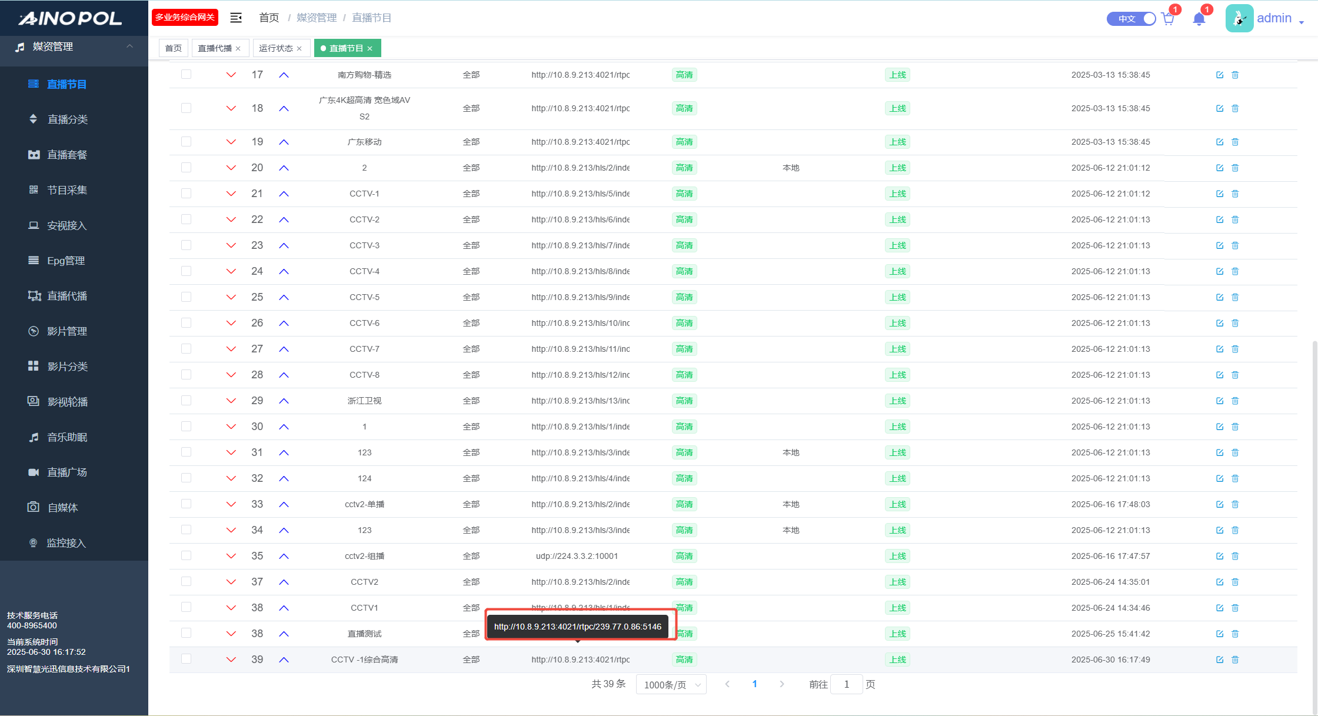Check the checkbox for row 22 CCTV-2
Screen dimensions: 1318x716
pos(186,219)
